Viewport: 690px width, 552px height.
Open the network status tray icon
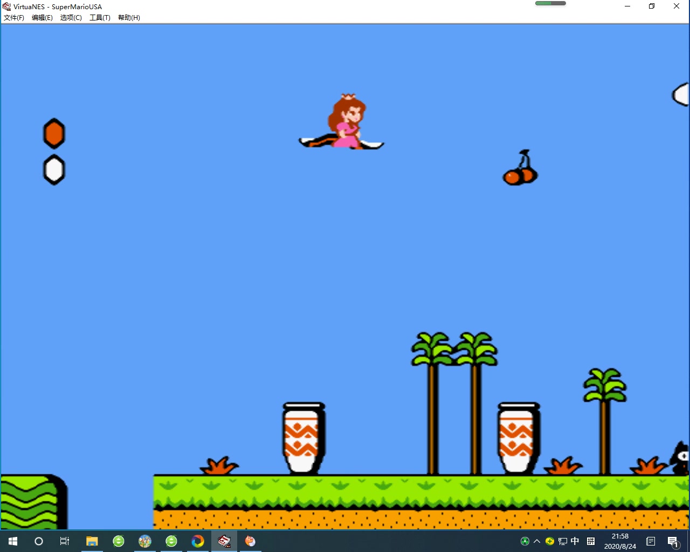click(x=562, y=541)
